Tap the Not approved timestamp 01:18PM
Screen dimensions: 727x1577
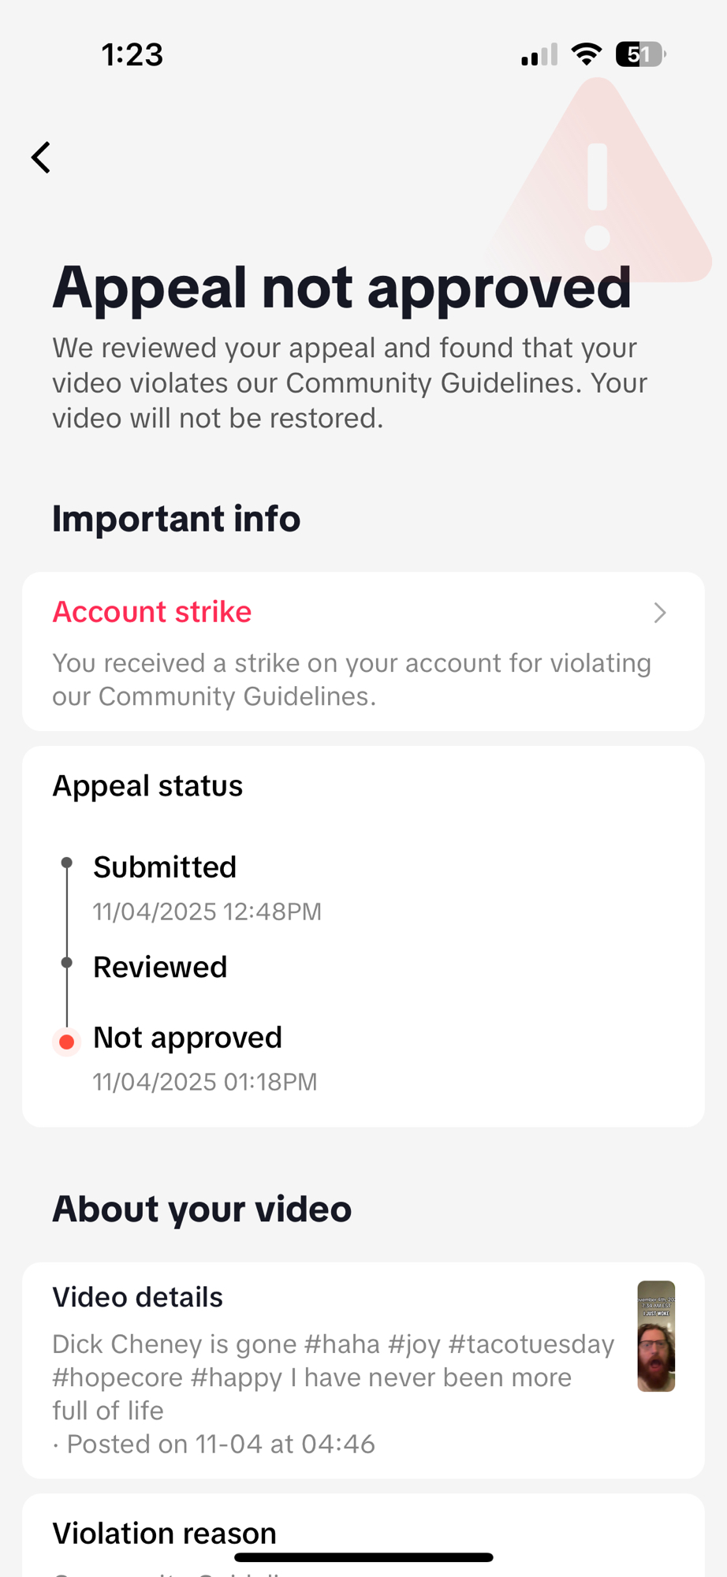coord(205,1082)
